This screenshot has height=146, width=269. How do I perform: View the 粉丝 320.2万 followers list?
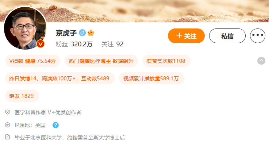(74, 44)
